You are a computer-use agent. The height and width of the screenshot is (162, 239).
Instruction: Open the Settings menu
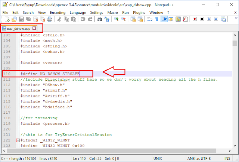coord(96,13)
